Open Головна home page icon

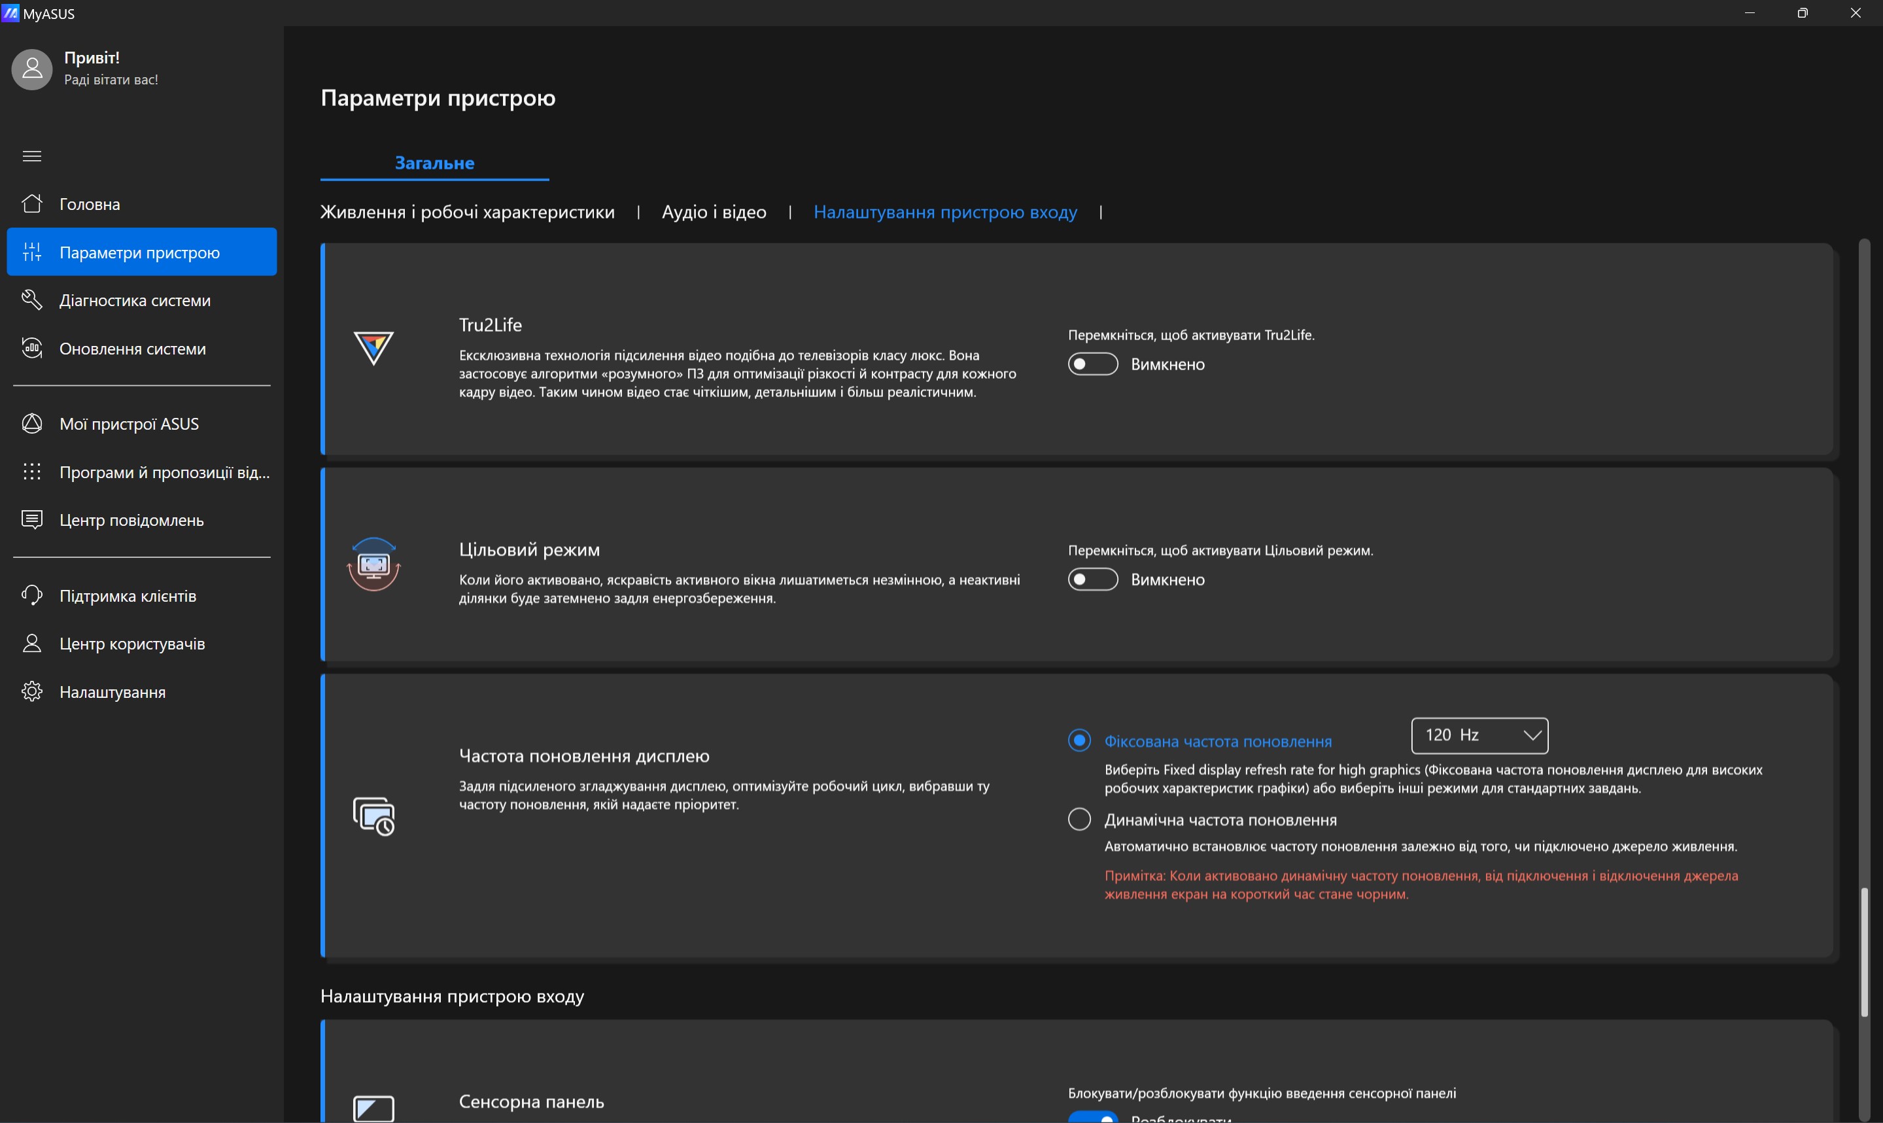[32, 203]
